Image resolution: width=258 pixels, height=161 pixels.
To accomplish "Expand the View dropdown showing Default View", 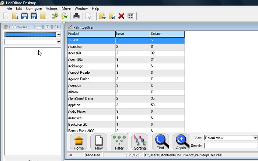I will (x=255, y=138).
